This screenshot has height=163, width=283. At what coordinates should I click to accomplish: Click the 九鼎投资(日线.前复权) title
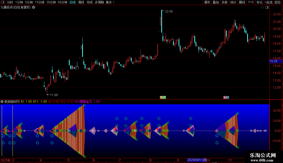16,8
